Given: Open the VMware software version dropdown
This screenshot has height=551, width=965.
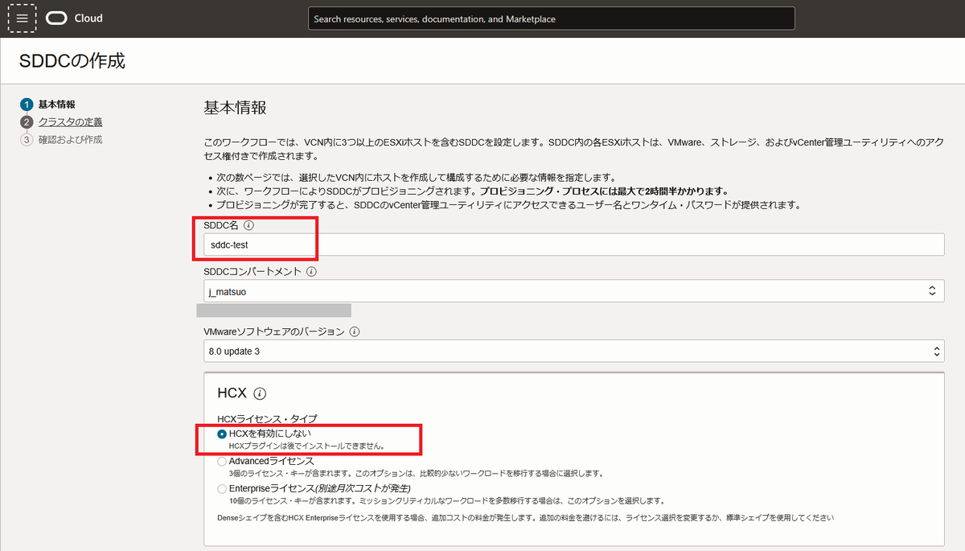Looking at the screenshot, I should [574, 352].
